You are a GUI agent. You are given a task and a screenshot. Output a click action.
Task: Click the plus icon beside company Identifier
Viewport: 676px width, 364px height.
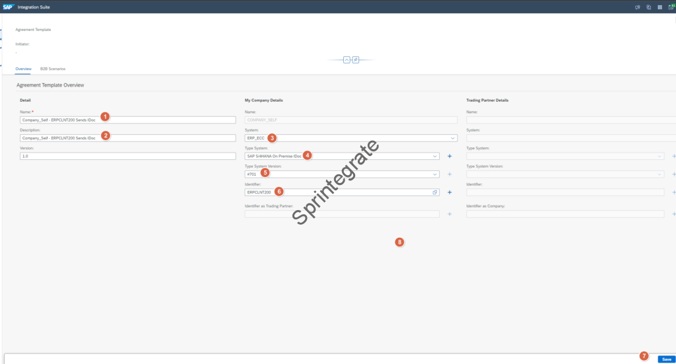[450, 192]
